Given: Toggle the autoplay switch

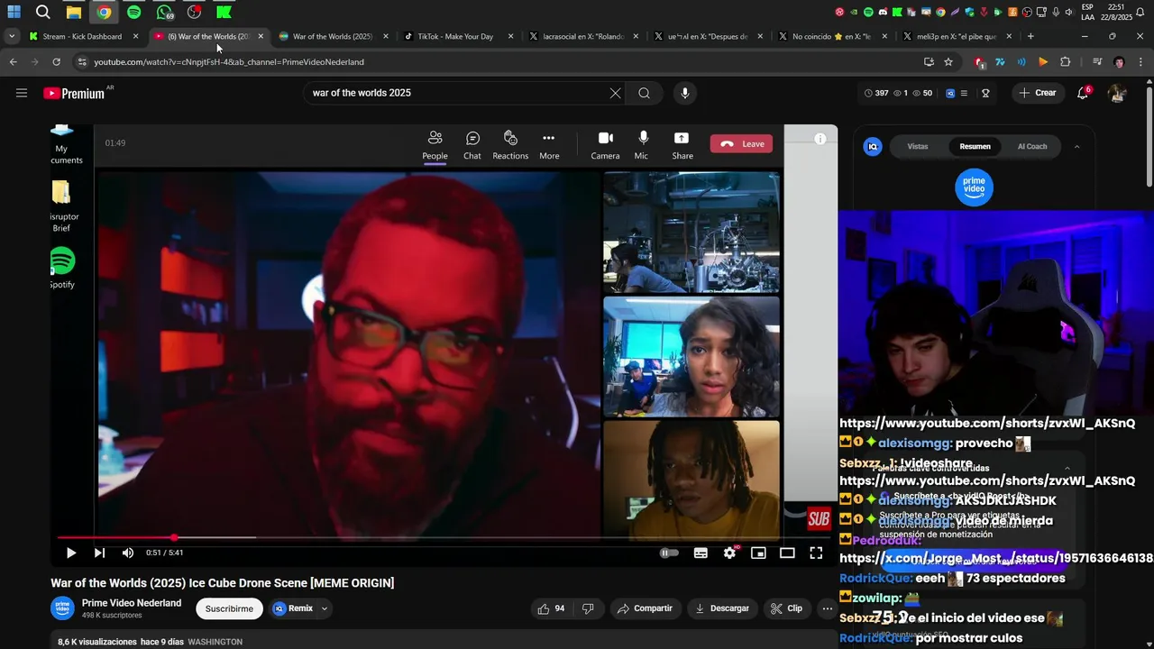Looking at the screenshot, I should click(669, 553).
